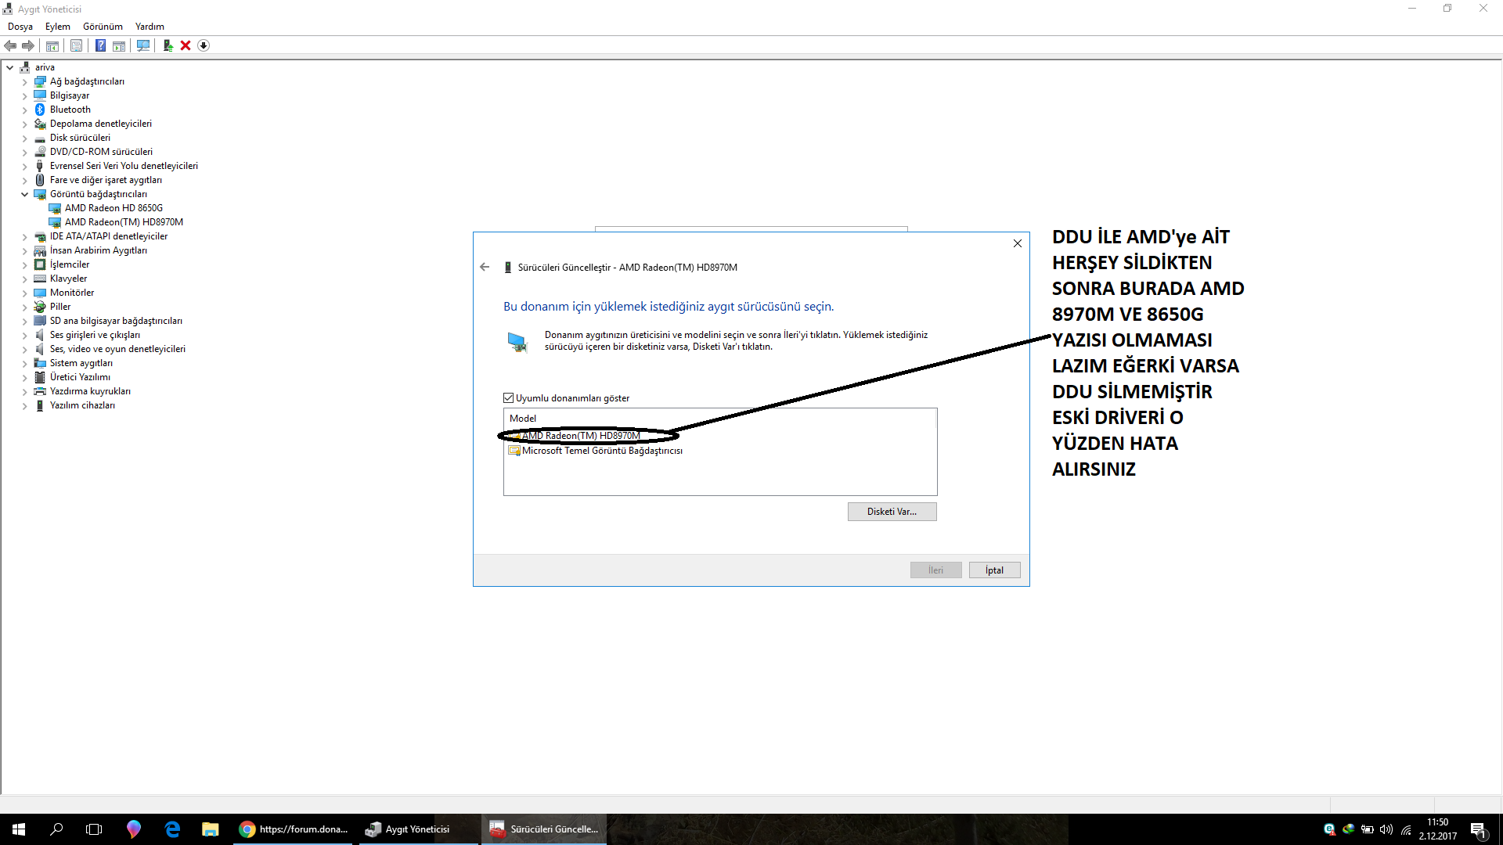Select 'AMD Radeon(TM) HD8970M' tree item
Screen dimensions: 1503x845
124,222
